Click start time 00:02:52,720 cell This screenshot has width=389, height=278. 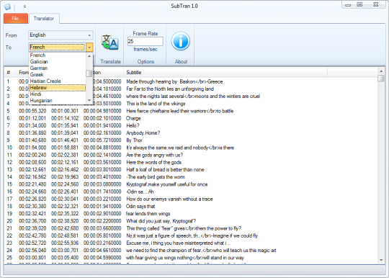click(32, 243)
